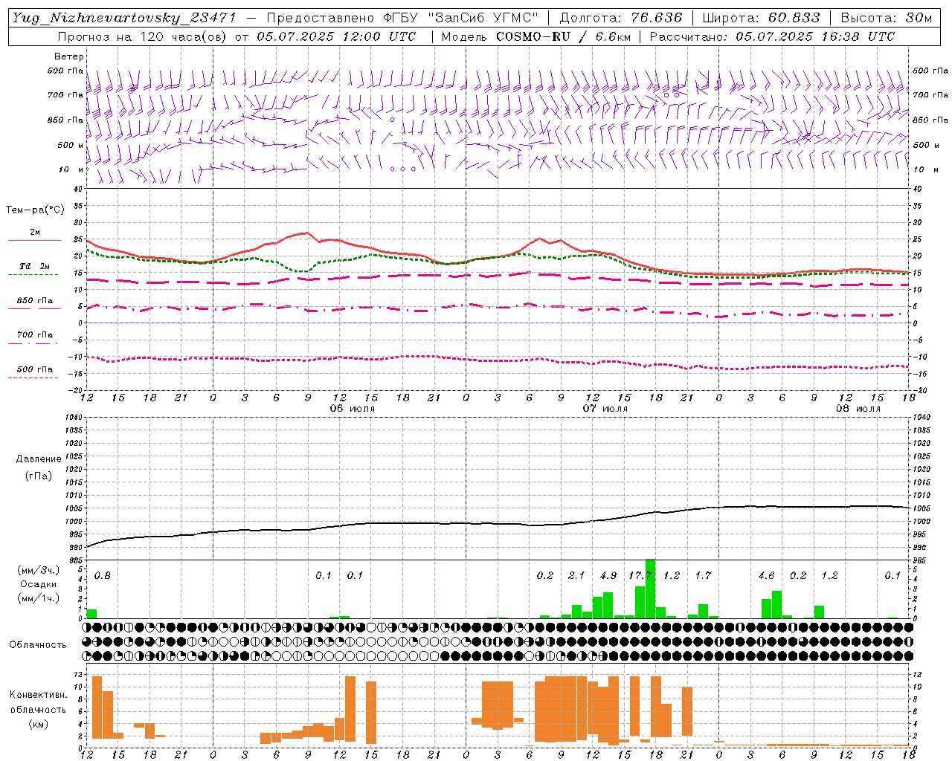The height and width of the screenshot is (761, 952).
Task: Click the (гПа) pressure unit label
Action: tap(39, 476)
